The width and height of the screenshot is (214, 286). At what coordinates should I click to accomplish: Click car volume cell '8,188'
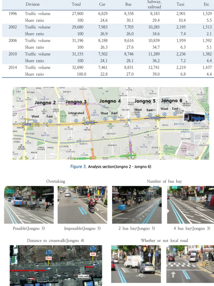103,41
